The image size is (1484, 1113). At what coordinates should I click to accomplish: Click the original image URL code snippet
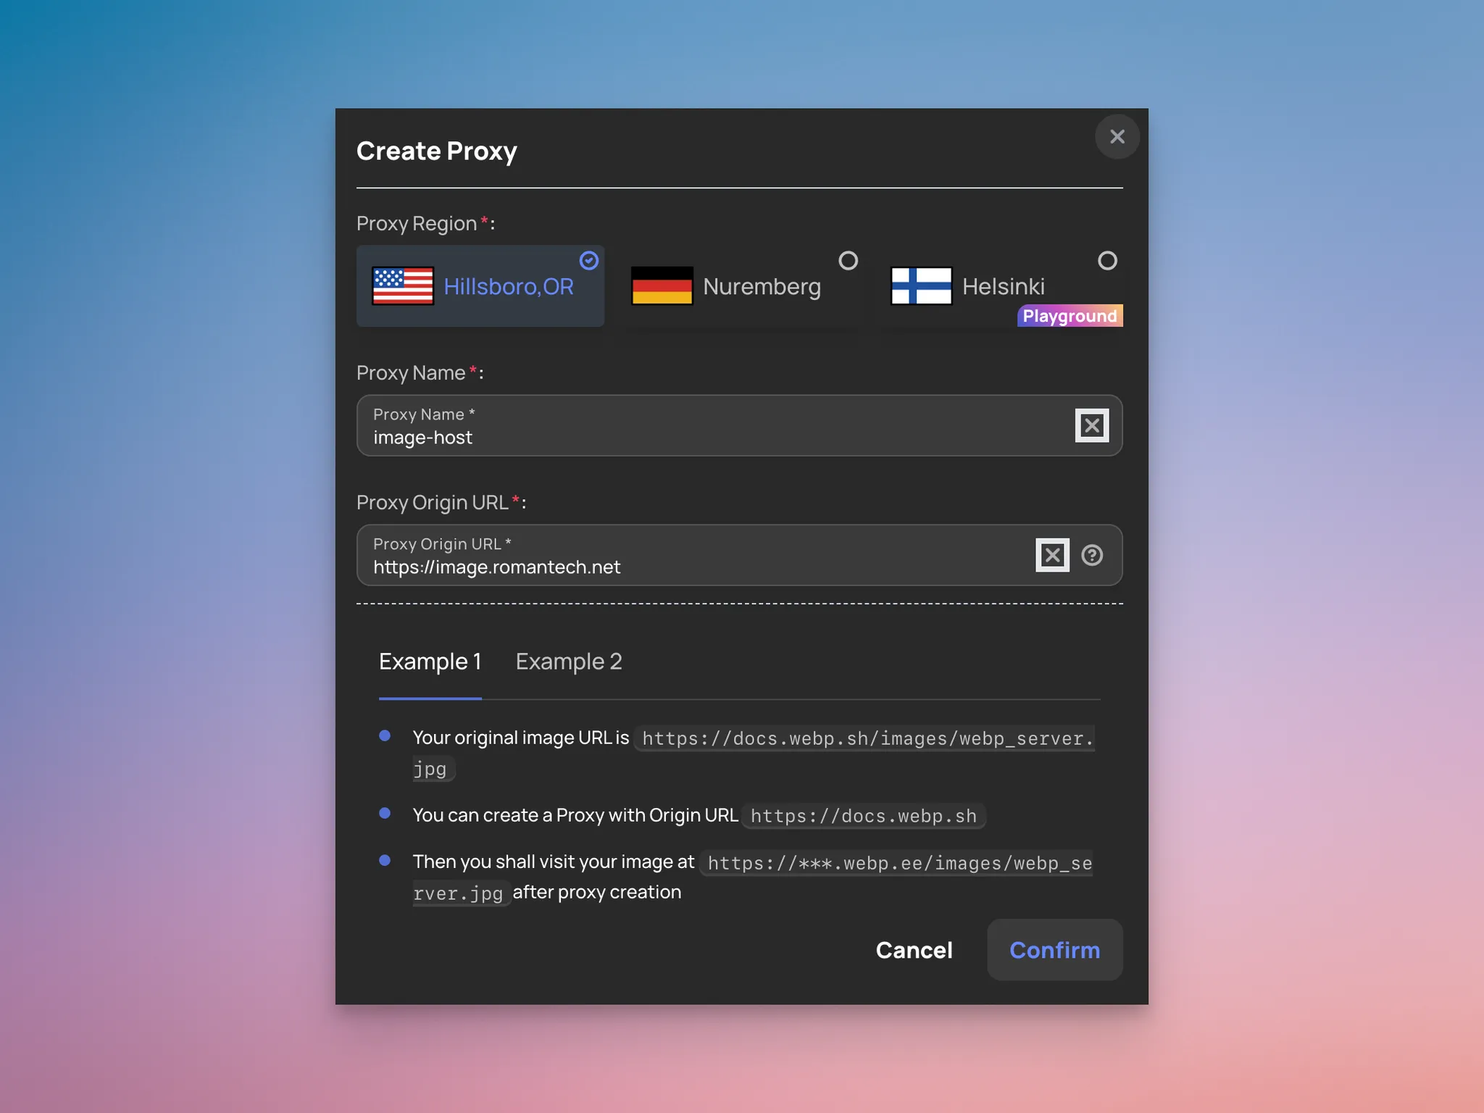[x=867, y=738]
